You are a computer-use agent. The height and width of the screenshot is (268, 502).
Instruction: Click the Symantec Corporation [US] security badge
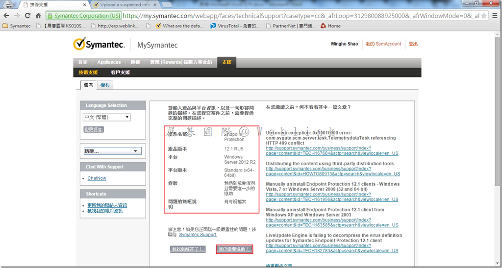point(84,16)
